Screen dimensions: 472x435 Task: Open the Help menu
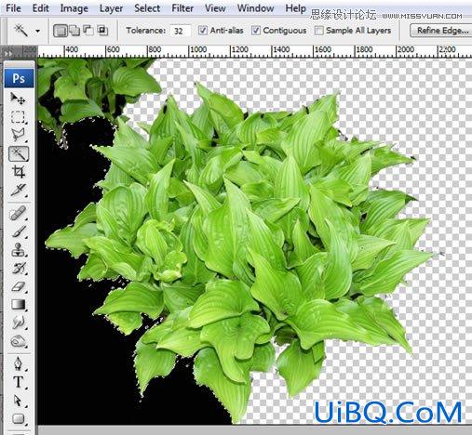pyautogui.click(x=295, y=8)
